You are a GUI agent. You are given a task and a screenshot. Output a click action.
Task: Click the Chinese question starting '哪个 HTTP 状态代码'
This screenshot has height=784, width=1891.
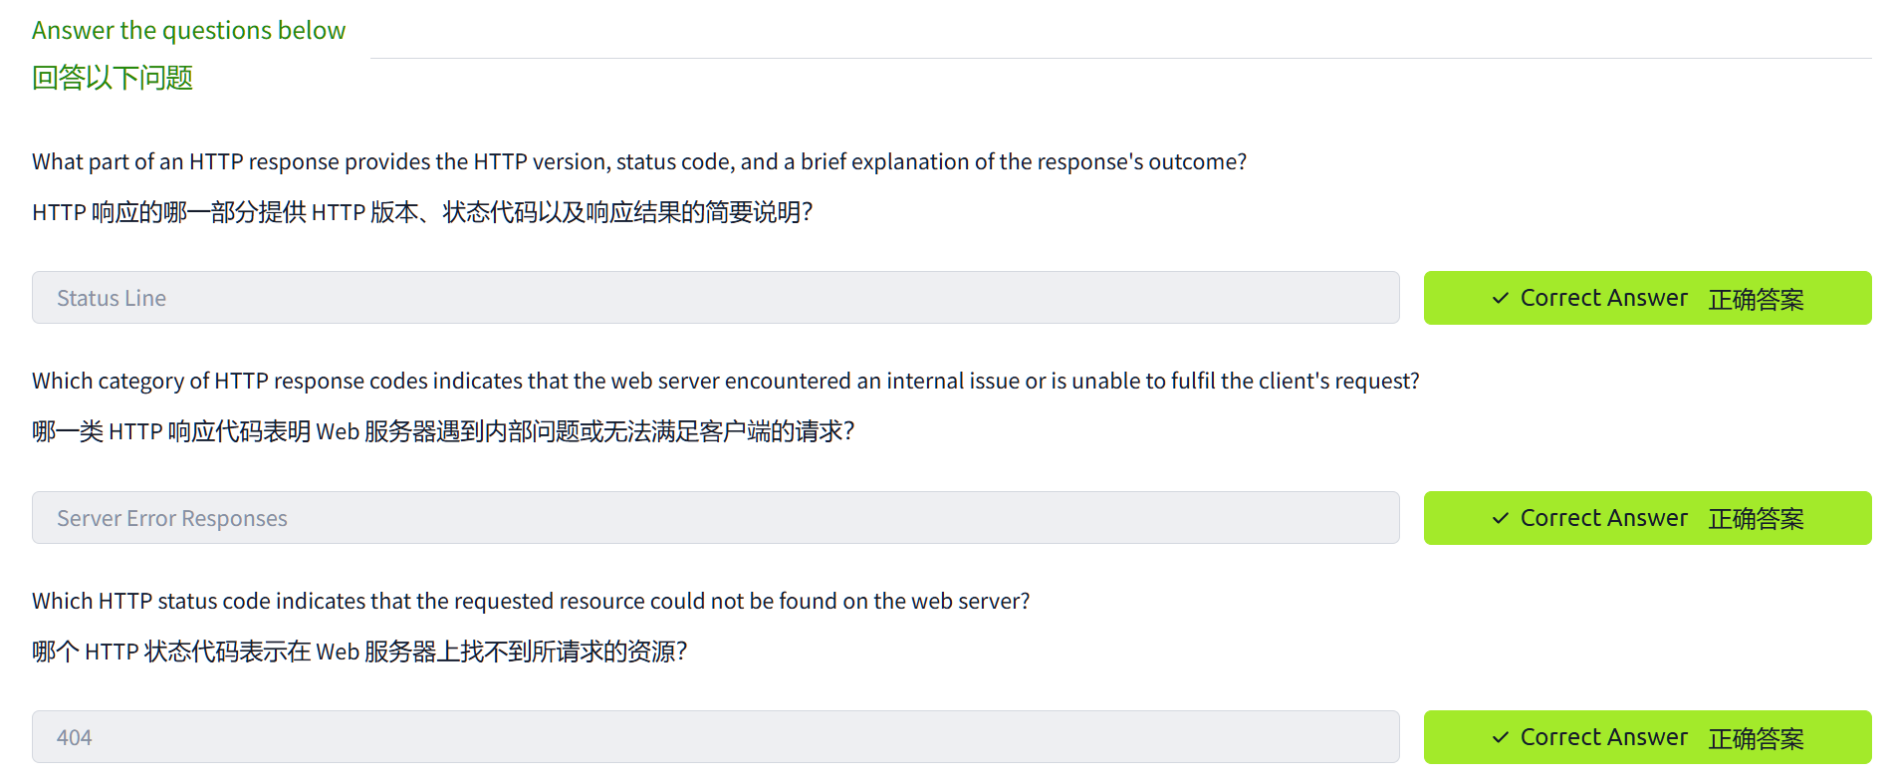click(x=359, y=652)
